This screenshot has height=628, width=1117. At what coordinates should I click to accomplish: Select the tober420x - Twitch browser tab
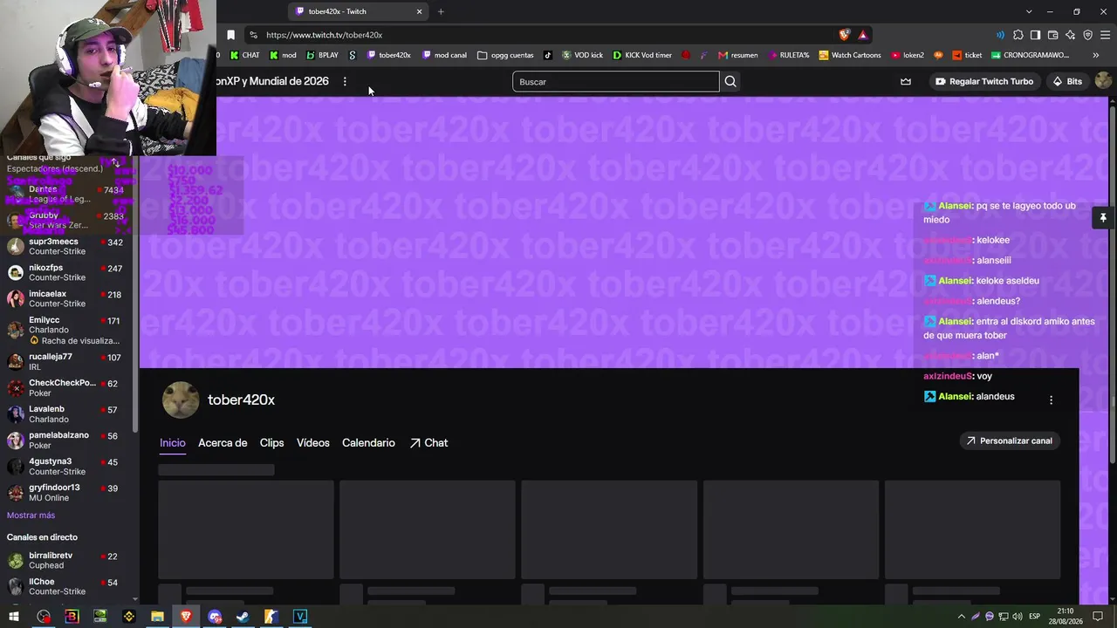click(x=358, y=11)
